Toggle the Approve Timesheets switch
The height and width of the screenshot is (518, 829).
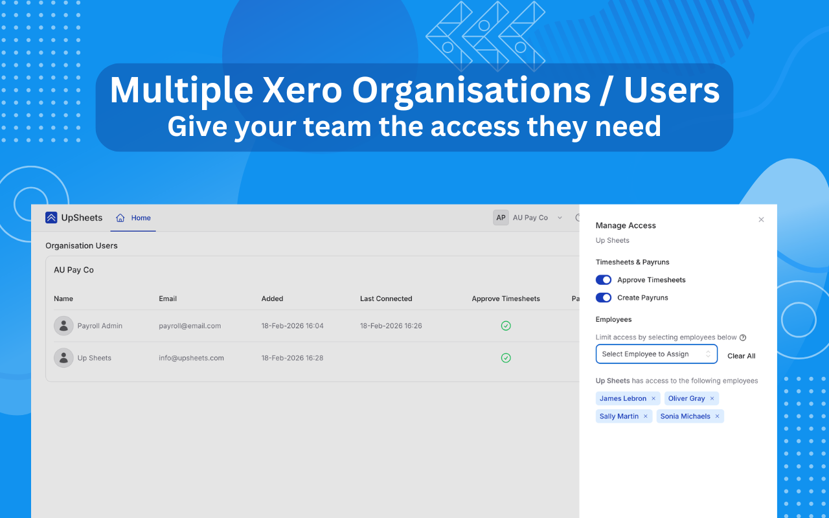pyautogui.click(x=604, y=280)
